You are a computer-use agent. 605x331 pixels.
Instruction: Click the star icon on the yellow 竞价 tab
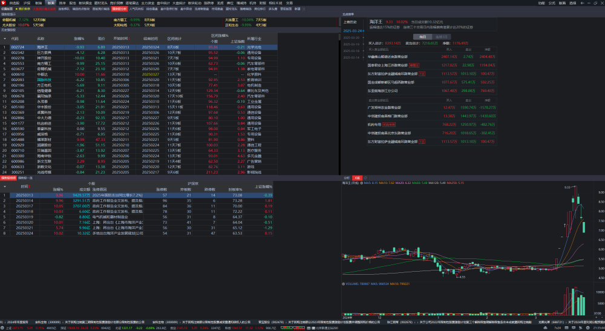[16, 9]
